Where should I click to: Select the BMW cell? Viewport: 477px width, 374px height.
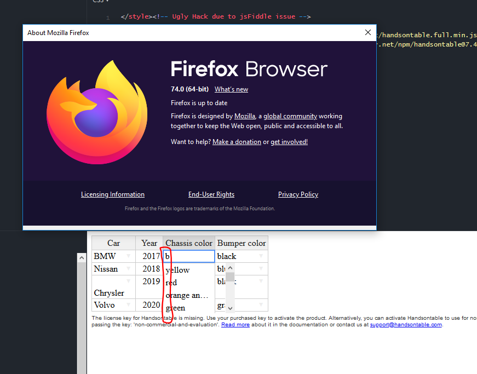(113, 256)
